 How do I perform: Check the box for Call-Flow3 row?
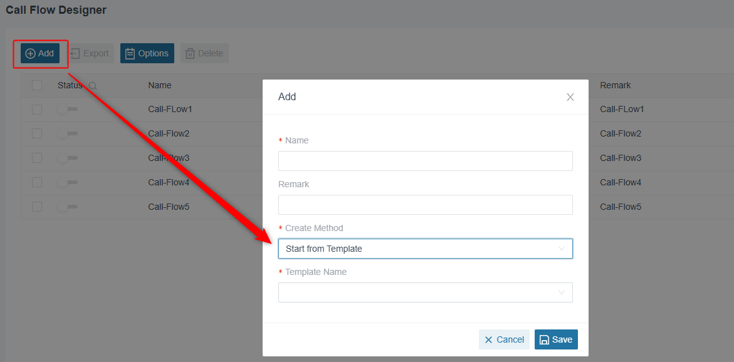click(37, 158)
